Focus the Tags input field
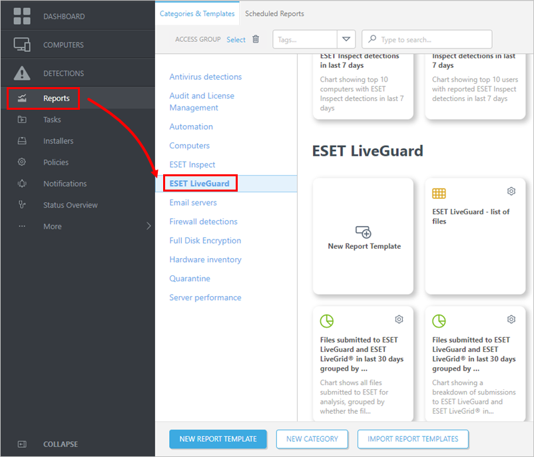The width and height of the screenshot is (534, 457). 305,39
